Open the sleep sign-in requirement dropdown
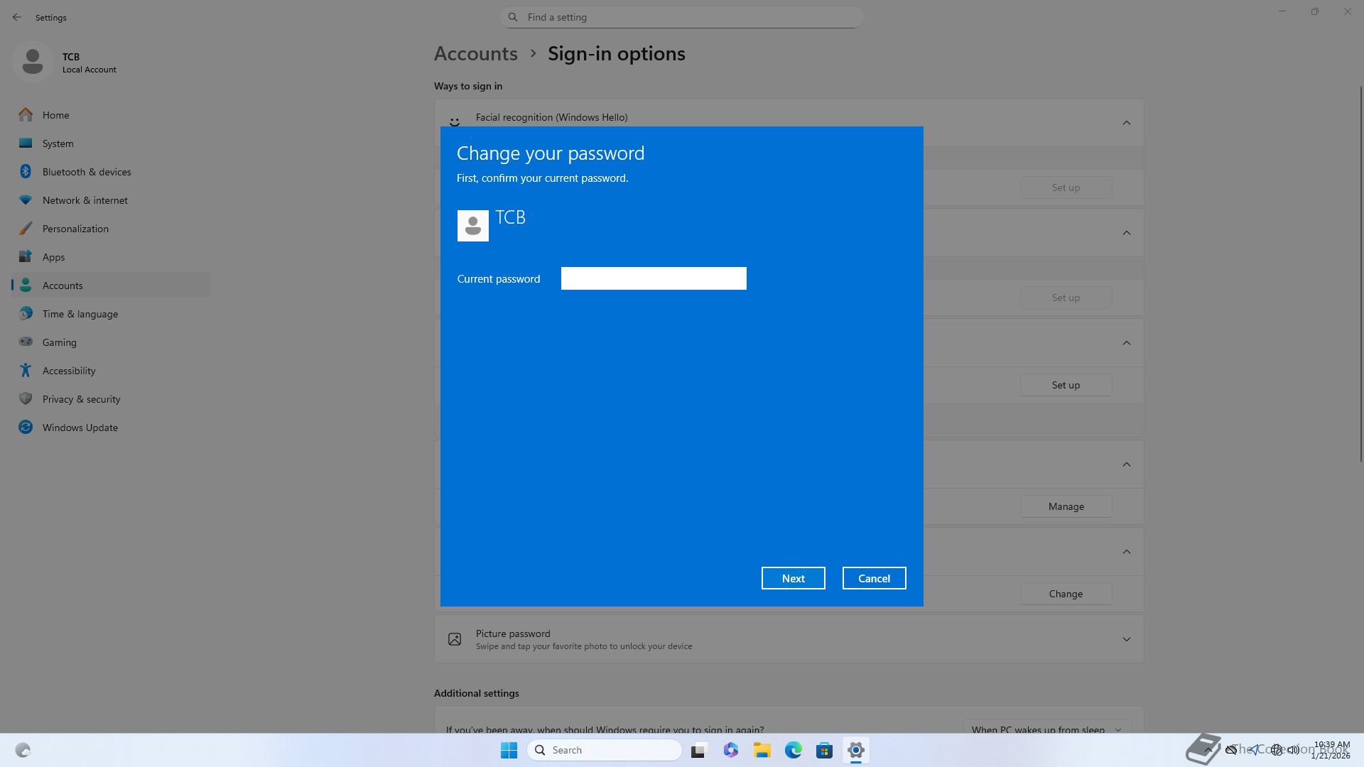The image size is (1364, 767). click(1046, 729)
